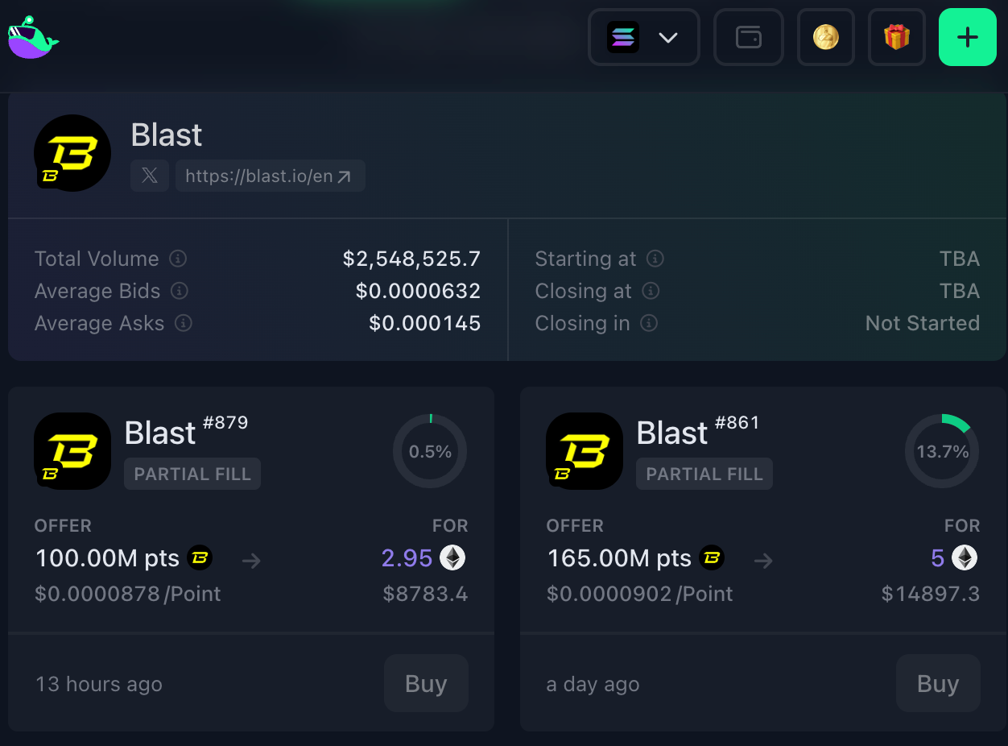This screenshot has height=746, width=1008.
Task: Click the whale logo in header
Action: (x=33, y=37)
